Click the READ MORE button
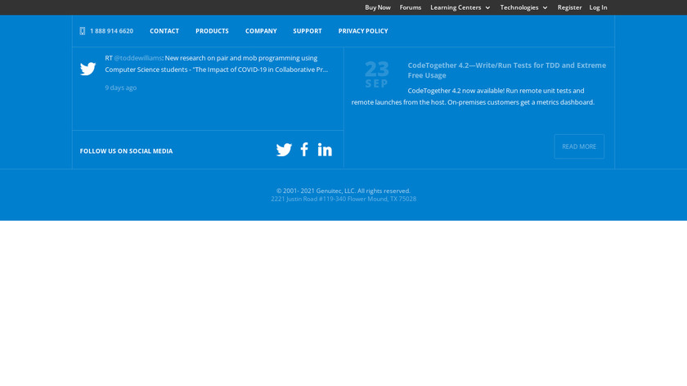The image size is (687, 386). coord(579,146)
